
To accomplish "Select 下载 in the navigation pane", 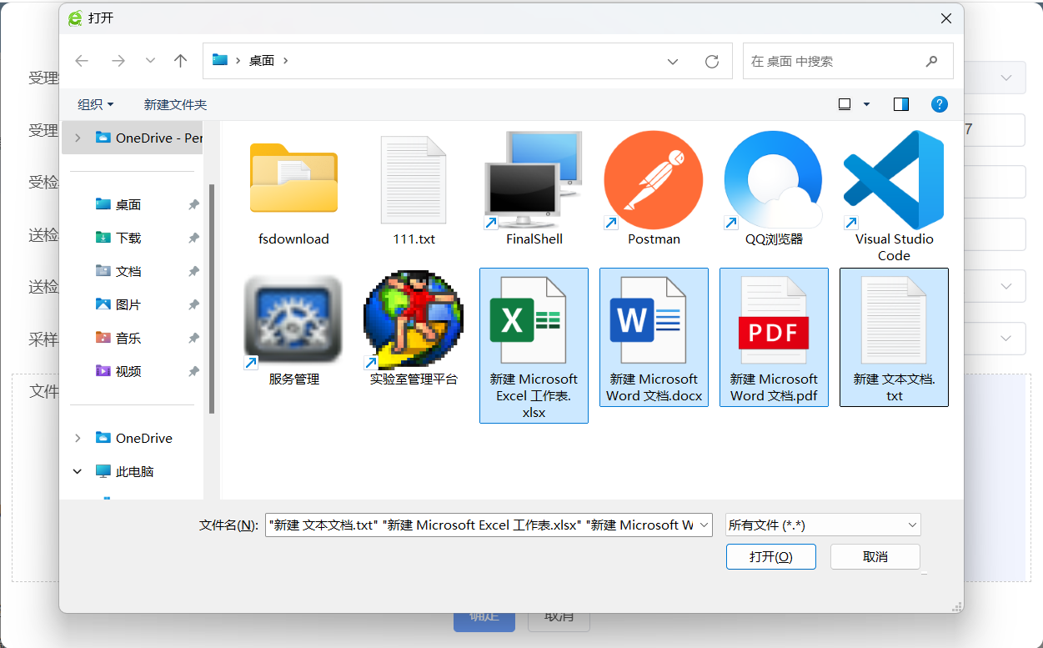I will (x=128, y=238).
